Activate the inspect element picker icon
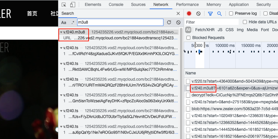 coord(64,5)
